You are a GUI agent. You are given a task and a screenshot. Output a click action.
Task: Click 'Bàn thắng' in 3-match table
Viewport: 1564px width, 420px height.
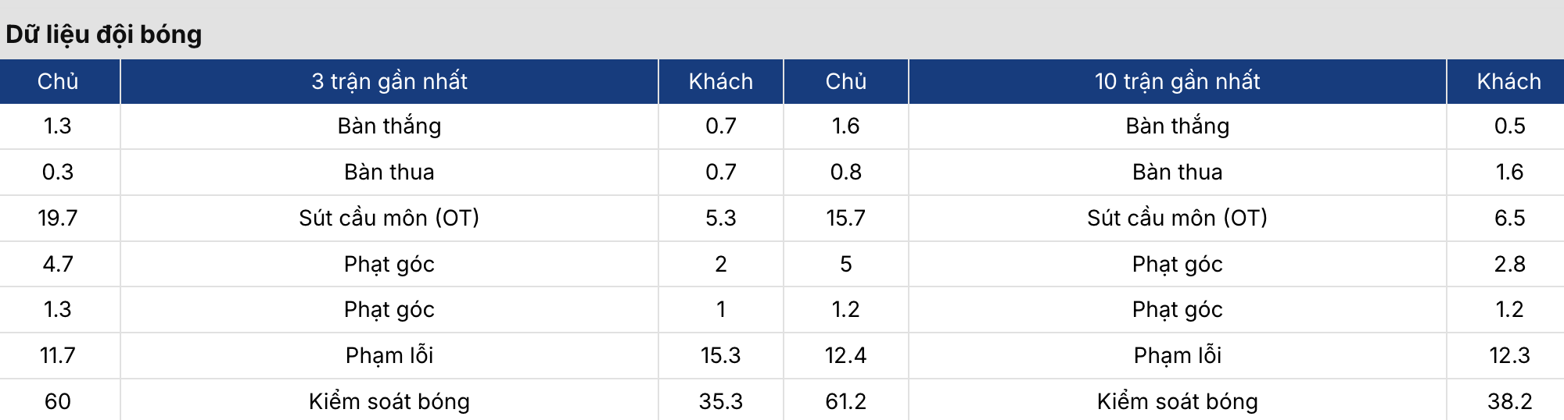pos(389,126)
